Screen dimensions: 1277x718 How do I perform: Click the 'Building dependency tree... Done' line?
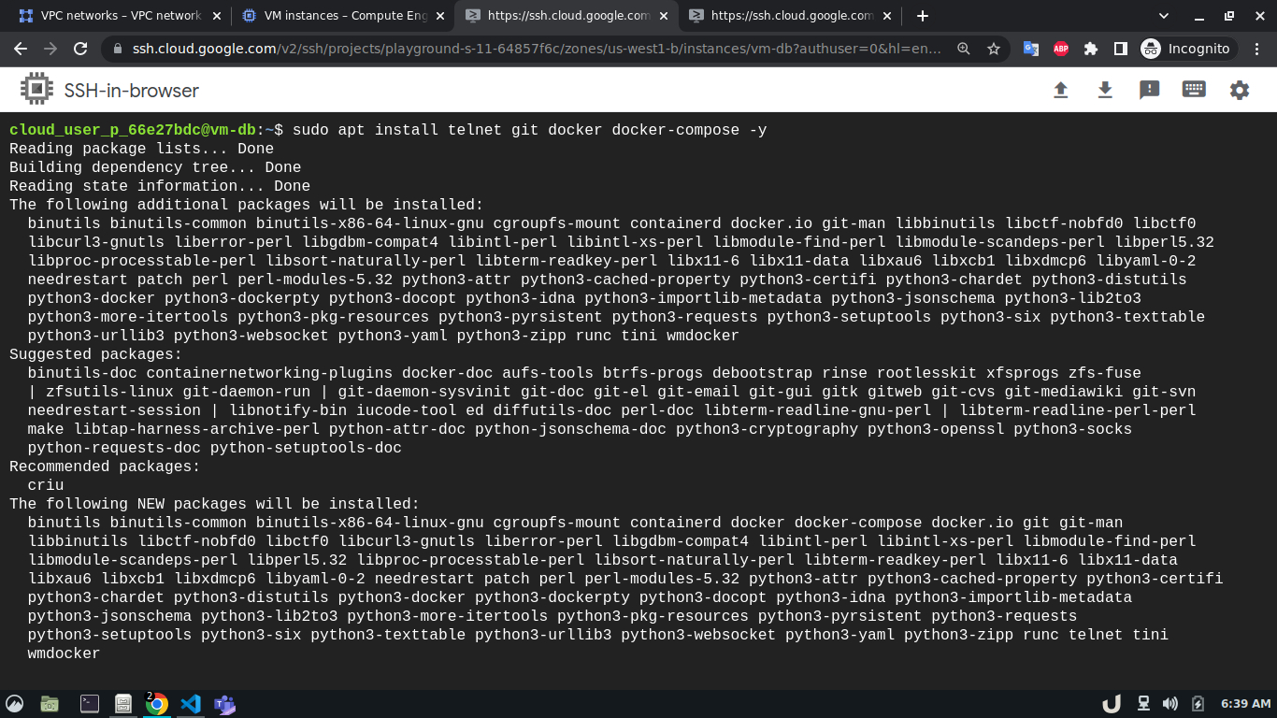[x=155, y=167]
